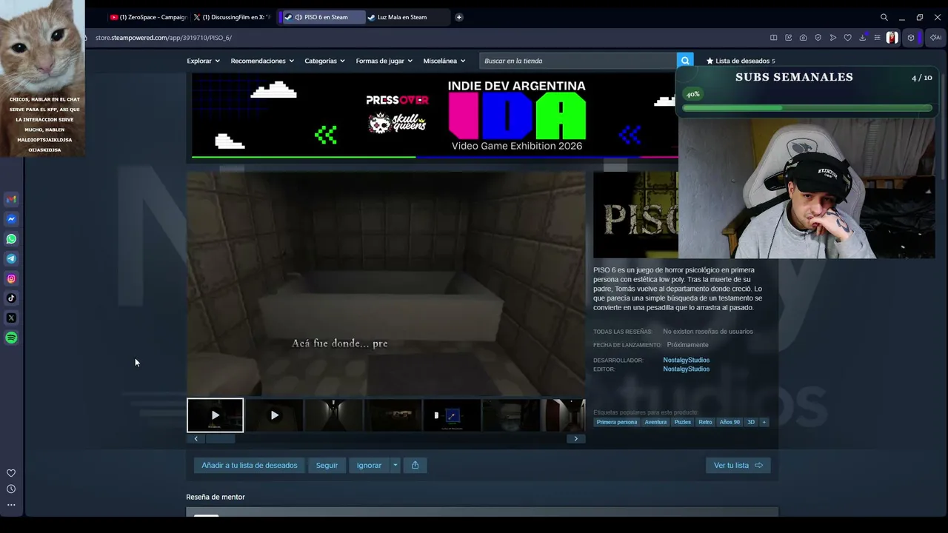Open the Primera persona tag
The image size is (948, 533).
click(617, 422)
